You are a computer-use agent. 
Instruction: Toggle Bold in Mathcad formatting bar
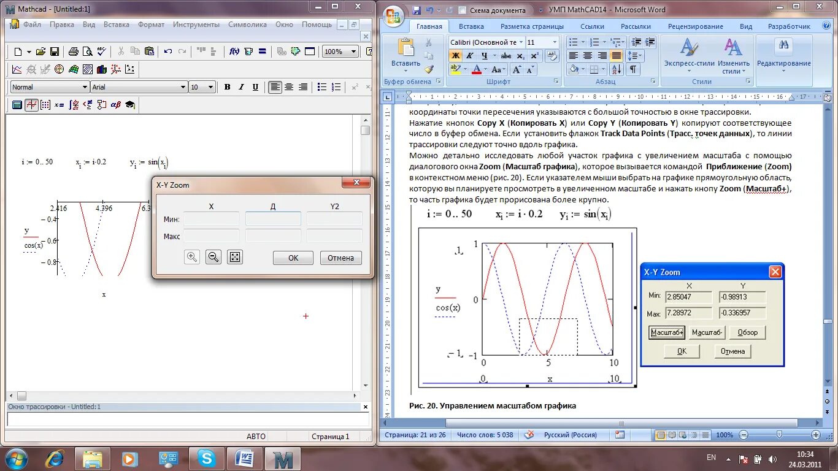pos(227,87)
